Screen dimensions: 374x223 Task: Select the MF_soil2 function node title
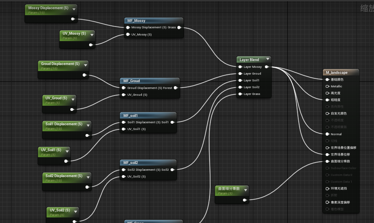(131, 163)
